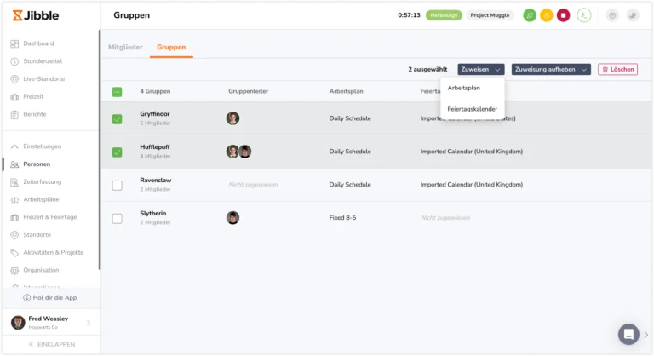Image resolution: width=654 pixels, height=356 pixels.
Task: Uncheck the Hufflepuff checkbox
Action: [118, 152]
